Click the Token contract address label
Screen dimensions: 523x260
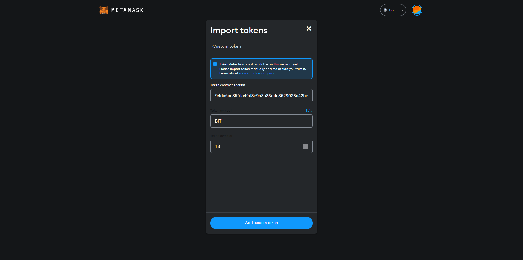coord(228,85)
